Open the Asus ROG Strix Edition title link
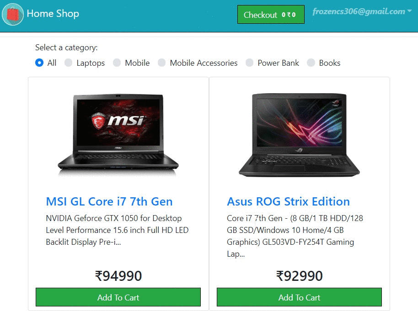 tap(288, 201)
